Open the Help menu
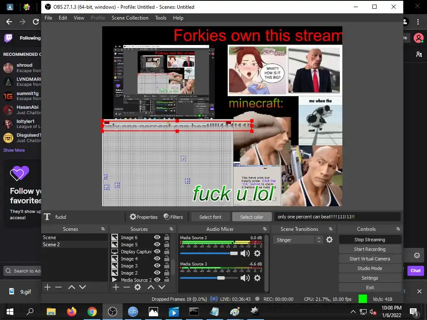The image size is (427, 320). pos(178,18)
